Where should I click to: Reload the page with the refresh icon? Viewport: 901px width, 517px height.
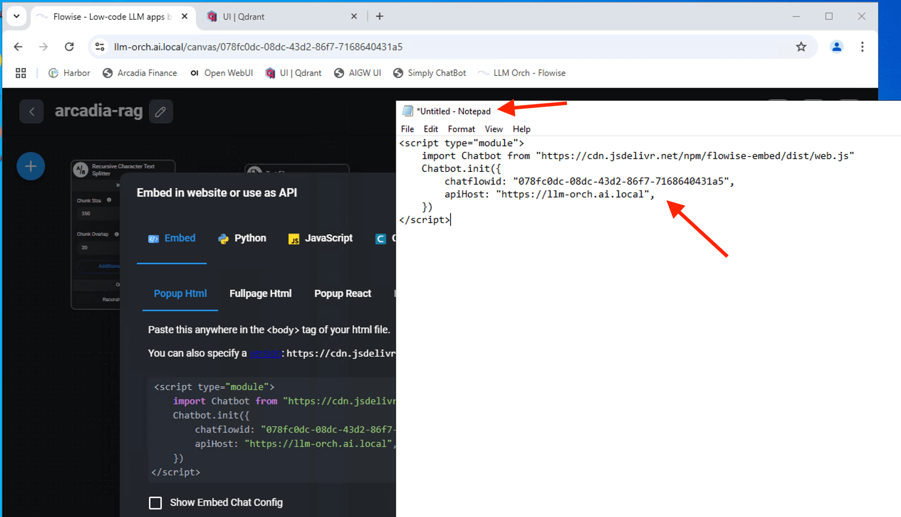[69, 47]
